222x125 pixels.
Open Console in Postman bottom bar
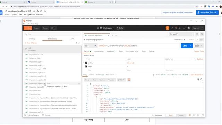(x=46, y=115)
